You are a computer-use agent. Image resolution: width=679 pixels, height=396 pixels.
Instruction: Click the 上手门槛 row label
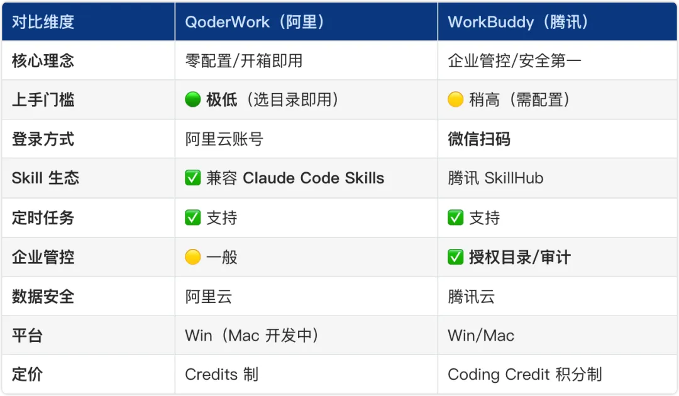pos(43,99)
